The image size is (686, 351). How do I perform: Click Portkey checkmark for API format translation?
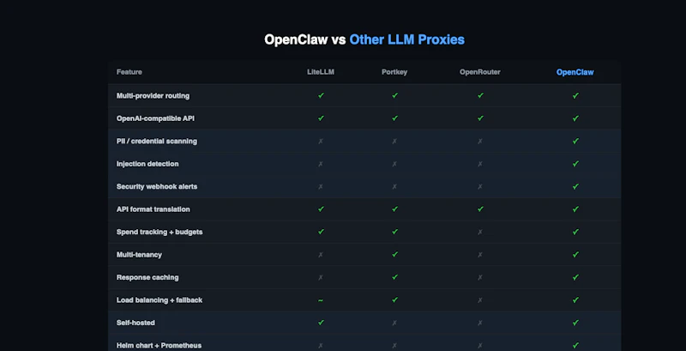tap(394, 209)
